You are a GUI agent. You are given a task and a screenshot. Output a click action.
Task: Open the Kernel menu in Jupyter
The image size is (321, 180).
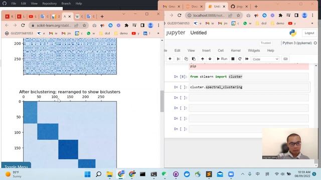[x=236, y=50]
